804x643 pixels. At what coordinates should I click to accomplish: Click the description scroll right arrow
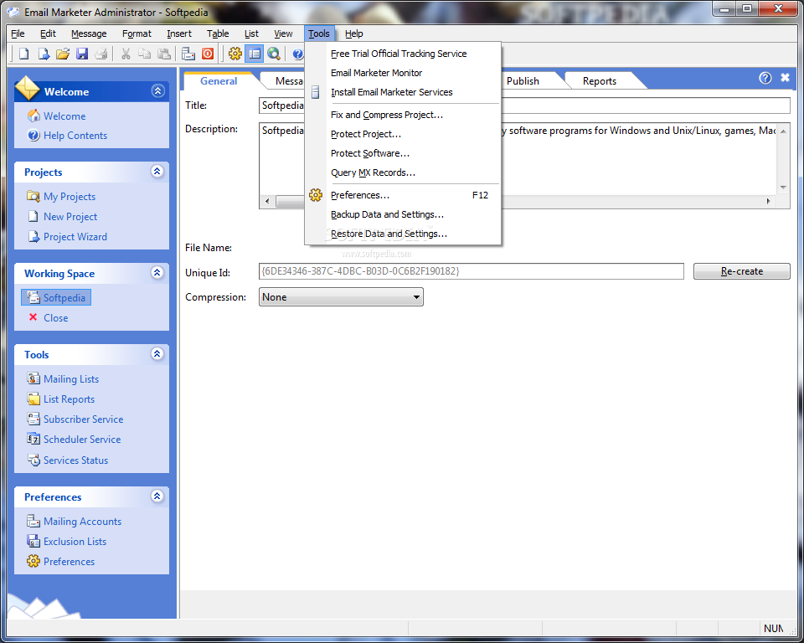point(768,201)
